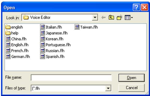
Task: Expand the Files of type dropdown
Action: tap(108, 88)
